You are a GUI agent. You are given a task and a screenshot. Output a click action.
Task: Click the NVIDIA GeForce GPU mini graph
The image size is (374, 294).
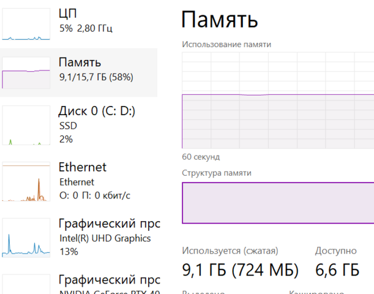point(26,284)
